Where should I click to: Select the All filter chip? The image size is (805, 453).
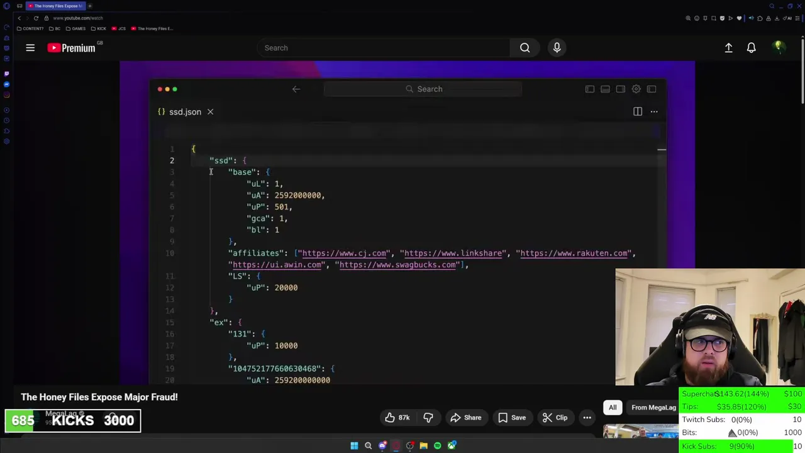tap(613, 408)
